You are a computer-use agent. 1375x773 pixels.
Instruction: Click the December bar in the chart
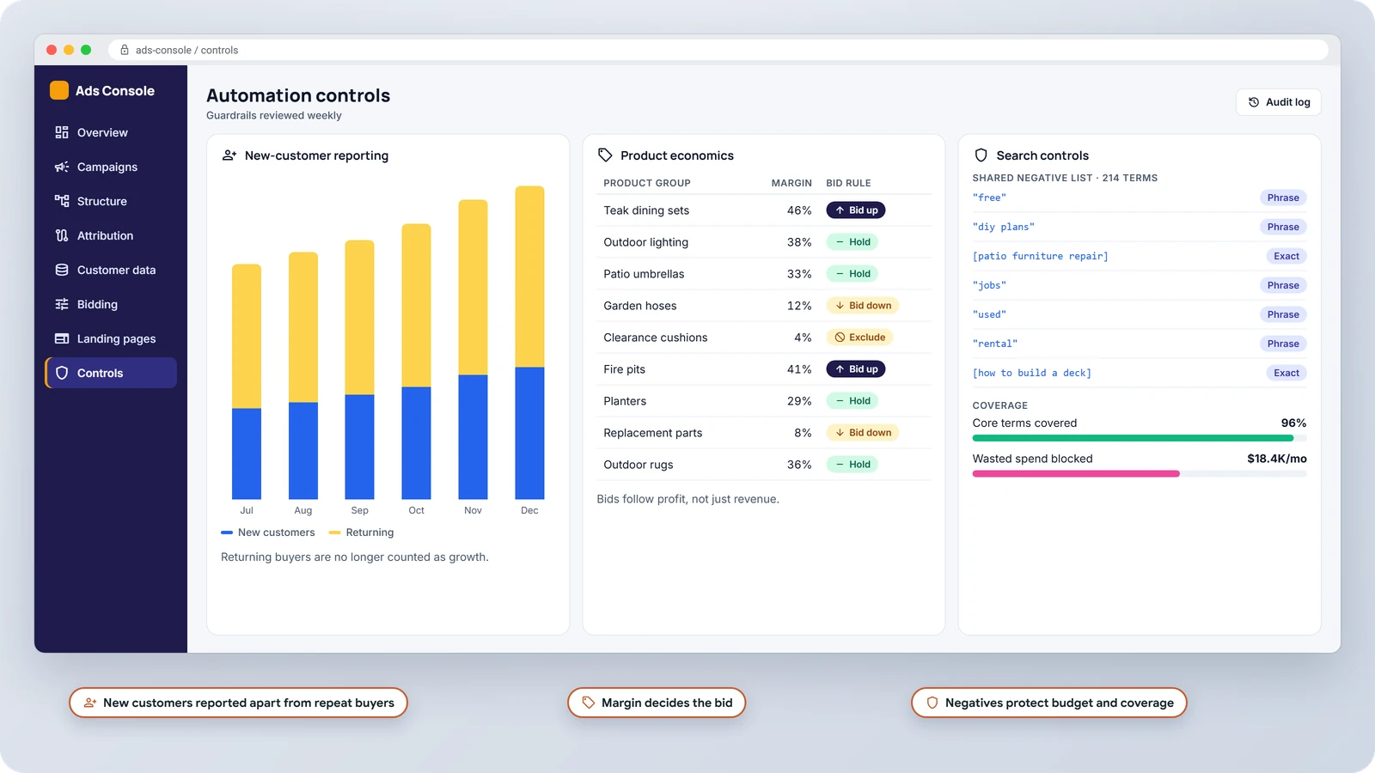coord(529,343)
